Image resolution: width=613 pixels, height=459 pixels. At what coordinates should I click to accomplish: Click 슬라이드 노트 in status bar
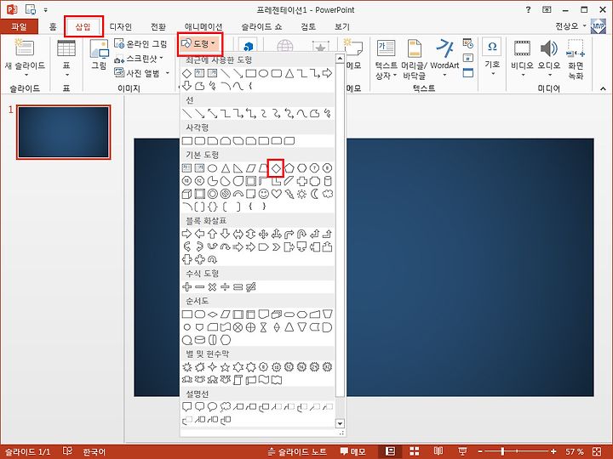click(298, 451)
